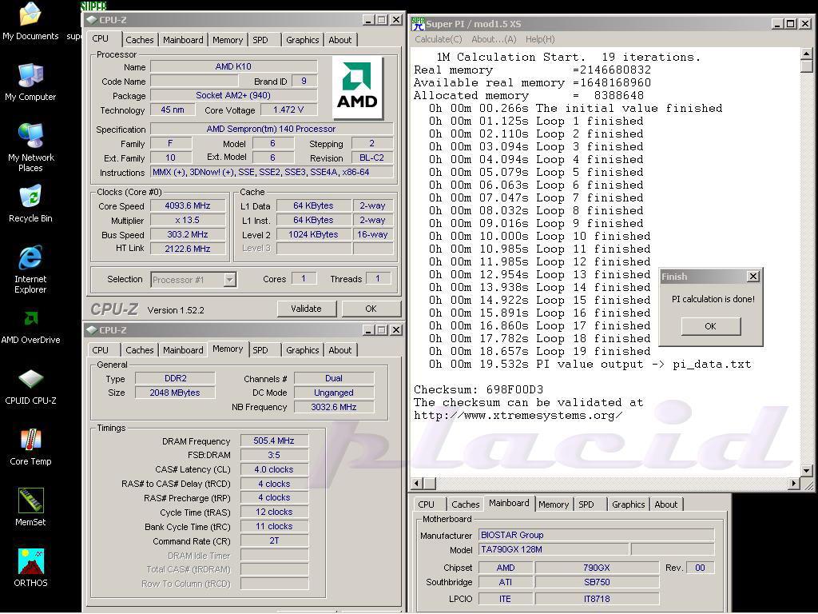
Task: Click the AMD logo in CPU-Z
Action: point(357,88)
